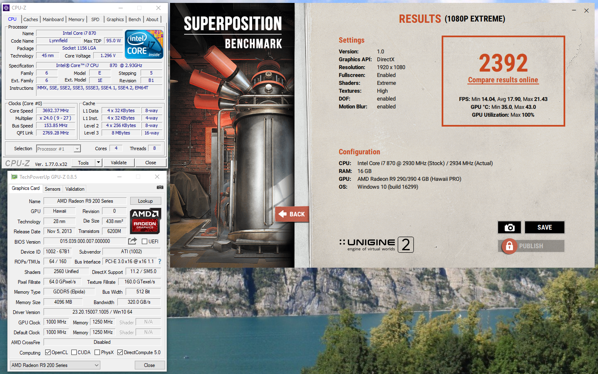
Task: Click the GPU-Z screenshot camera icon
Action: pos(160,187)
